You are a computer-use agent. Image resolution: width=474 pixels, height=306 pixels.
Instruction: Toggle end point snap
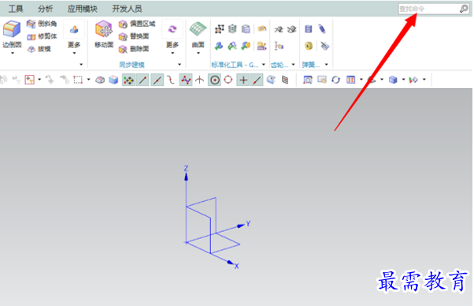tap(143, 80)
